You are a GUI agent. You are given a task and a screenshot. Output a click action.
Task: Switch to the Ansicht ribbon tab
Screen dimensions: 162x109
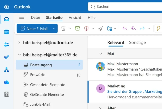pyautogui.click(x=75, y=18)
